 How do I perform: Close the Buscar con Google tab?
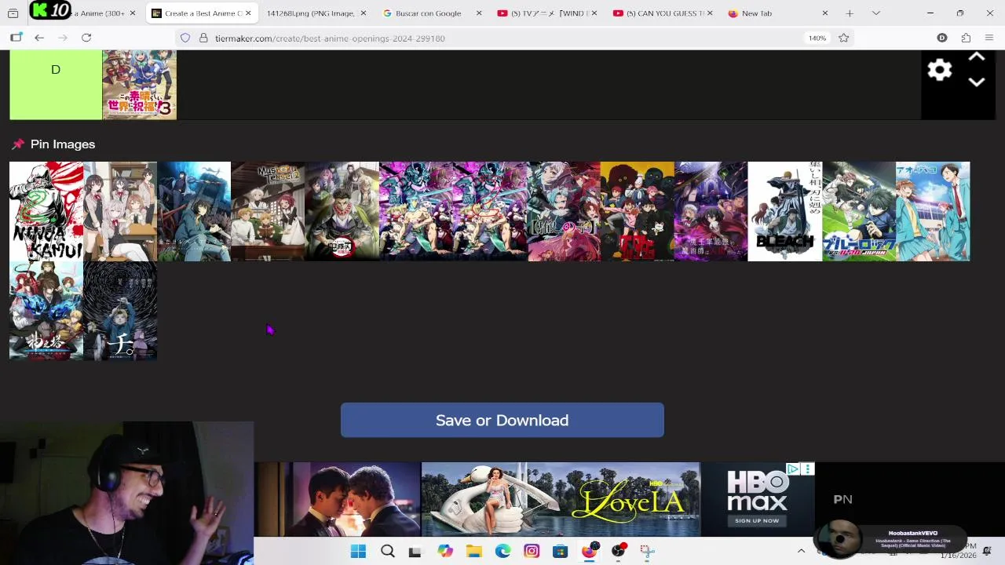(478, 13)
